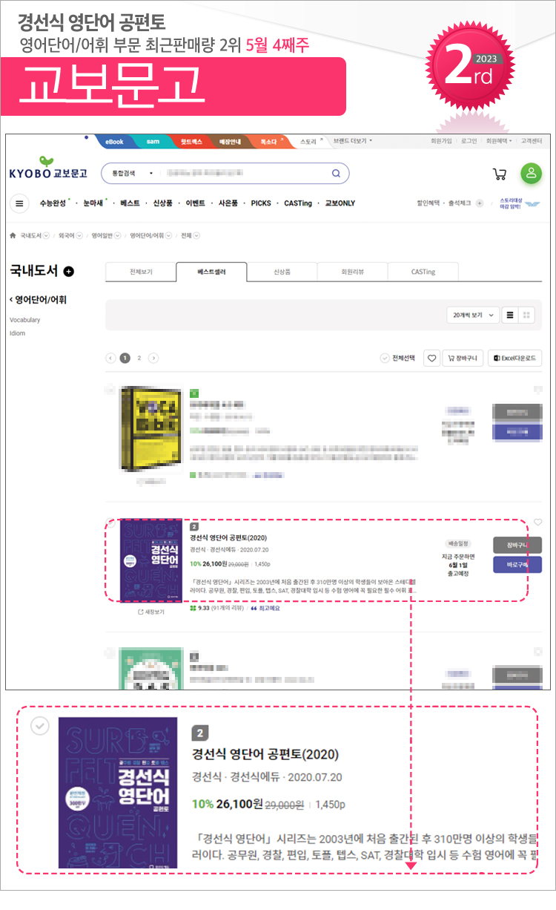Open the CASTing tab
The image size is (556, 910).
click(423, 272)
